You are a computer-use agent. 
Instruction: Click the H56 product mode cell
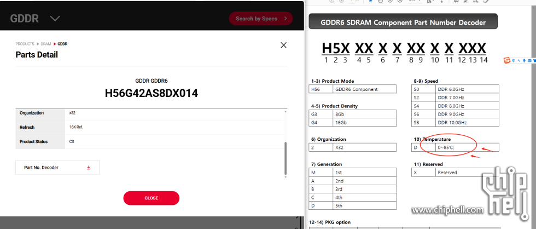point(321,89)
